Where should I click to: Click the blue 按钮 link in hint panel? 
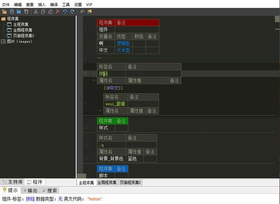pos(30,199)
